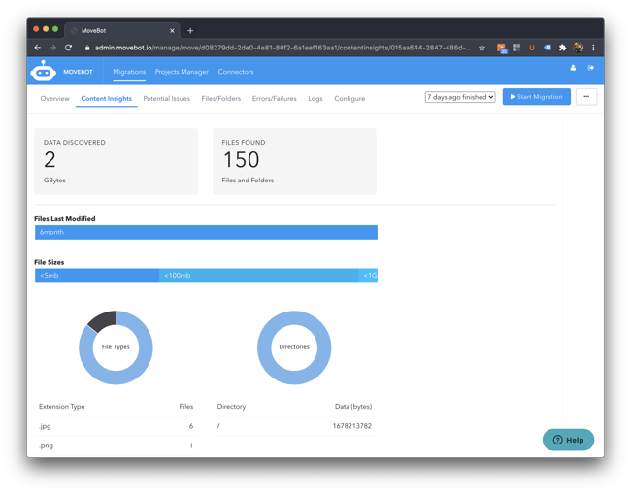Expand the '7 days ago finished' dropdown
Viewport: 631px width, 493px height.
pos(460,97)
